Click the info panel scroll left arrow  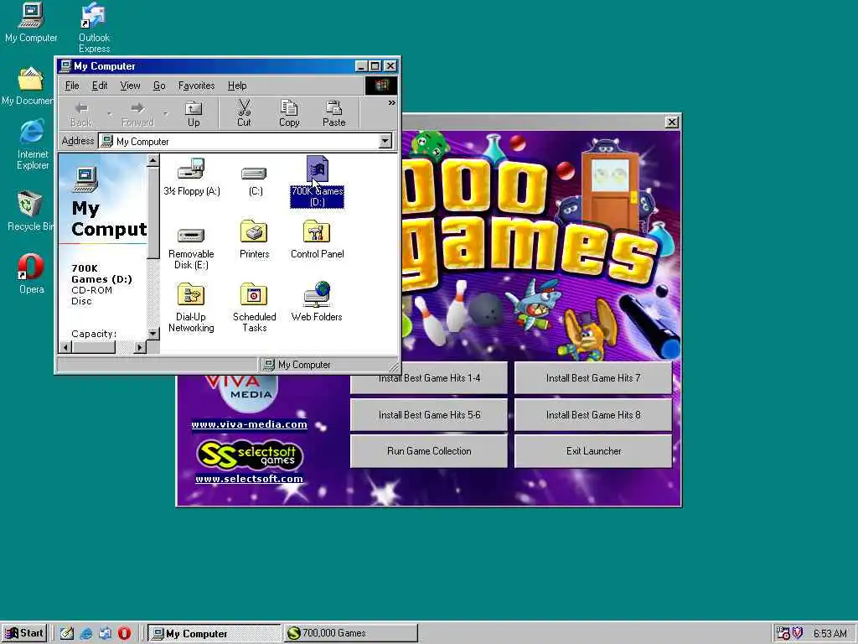[x=65, y=347]
